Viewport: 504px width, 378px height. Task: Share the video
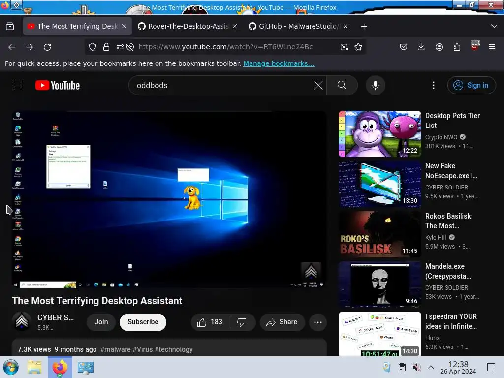[x=282, y=322]
